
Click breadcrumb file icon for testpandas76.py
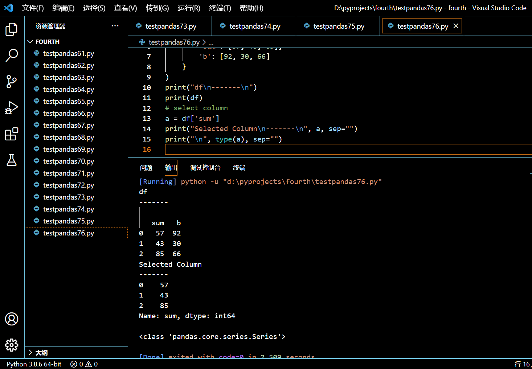click(142, 42)
